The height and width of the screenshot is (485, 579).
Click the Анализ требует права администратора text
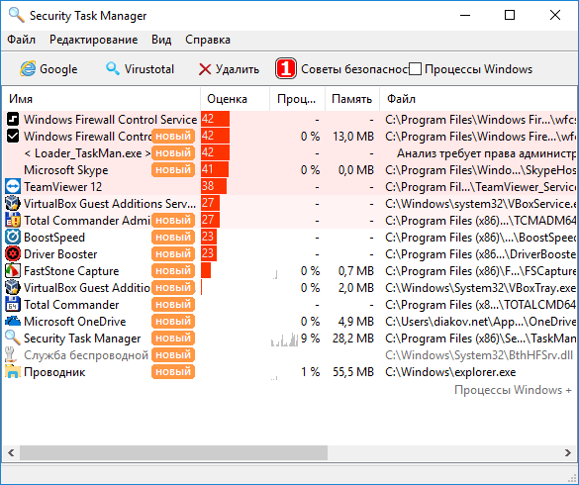(x=486, y=153)
